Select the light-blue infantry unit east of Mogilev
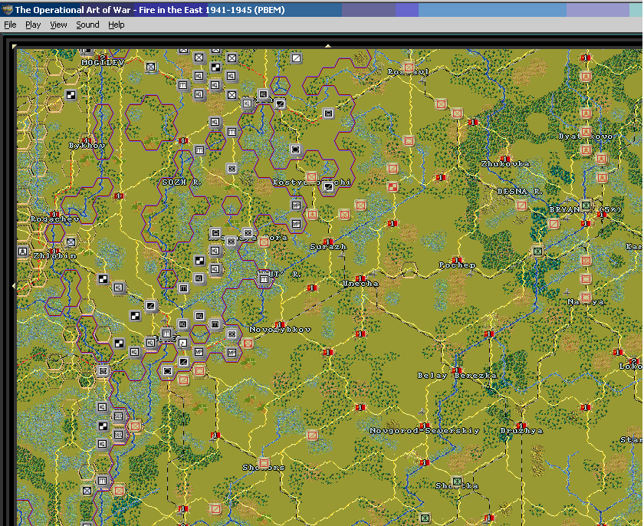This screenshot has width=644, height=526. tap(151, 67)
